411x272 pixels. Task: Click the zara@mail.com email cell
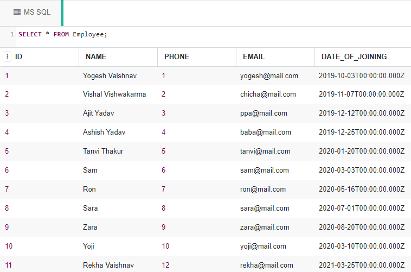pos(265,227)
